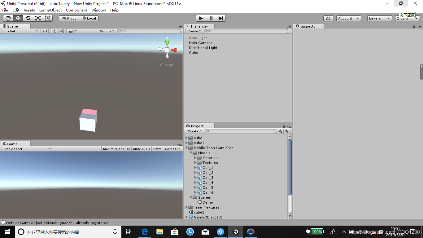Open the Assets menu
This screenshot has width=423, height=238.
[29, 10]
